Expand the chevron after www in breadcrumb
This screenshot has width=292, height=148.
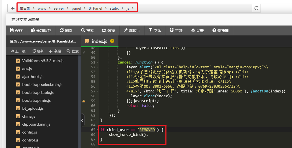[x=50, y=8]
